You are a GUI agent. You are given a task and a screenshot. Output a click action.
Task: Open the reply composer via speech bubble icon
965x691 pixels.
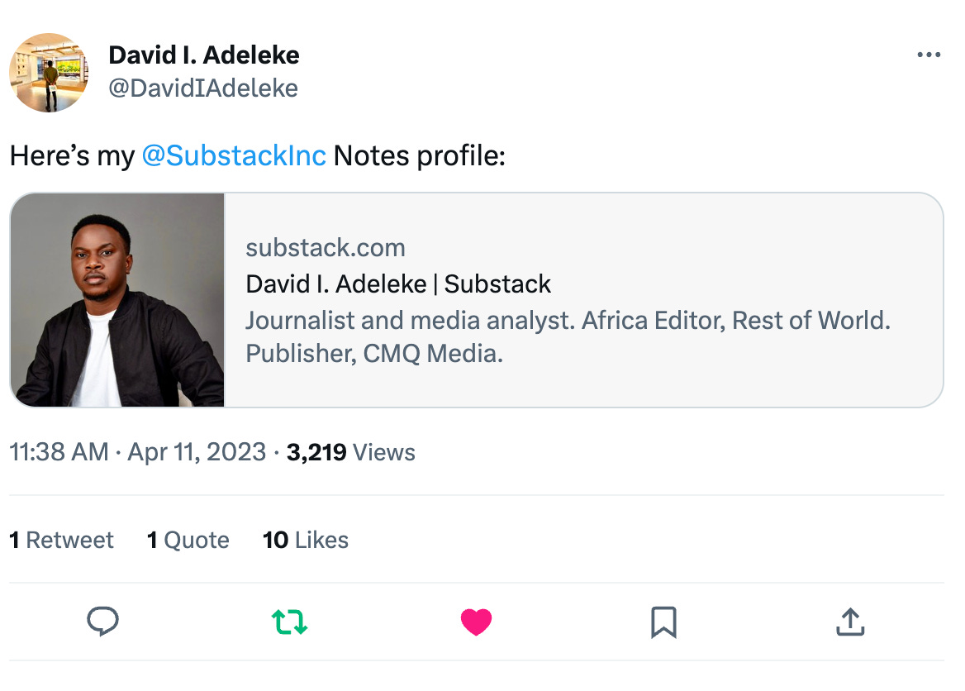point(102,622)
